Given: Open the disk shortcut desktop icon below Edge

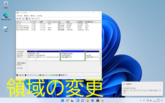Looking at the screenshot, I should click(x=6, y=29).
